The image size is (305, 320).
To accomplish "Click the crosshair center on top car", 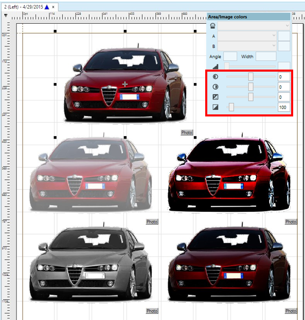I will coord(125,84).
